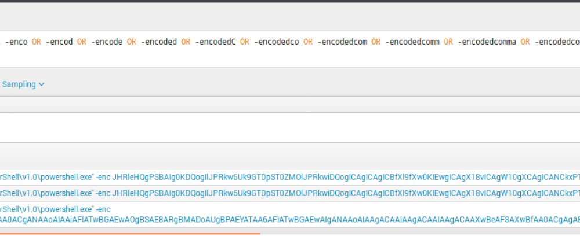
Task: Click the OR operator after -enco
Action: (x=37, y=42)
